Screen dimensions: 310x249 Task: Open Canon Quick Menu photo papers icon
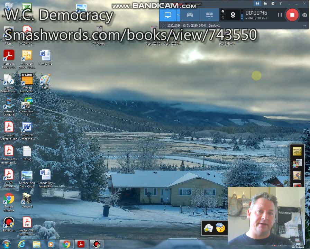208,229
